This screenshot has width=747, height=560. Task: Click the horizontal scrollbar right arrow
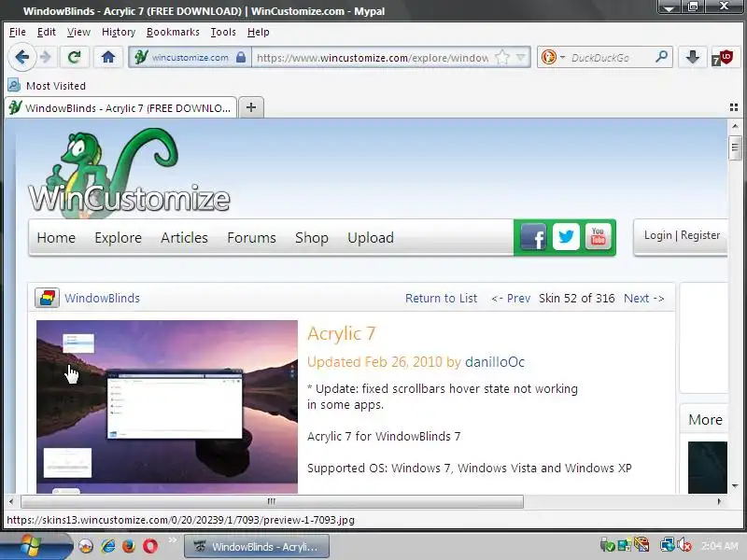719,501
